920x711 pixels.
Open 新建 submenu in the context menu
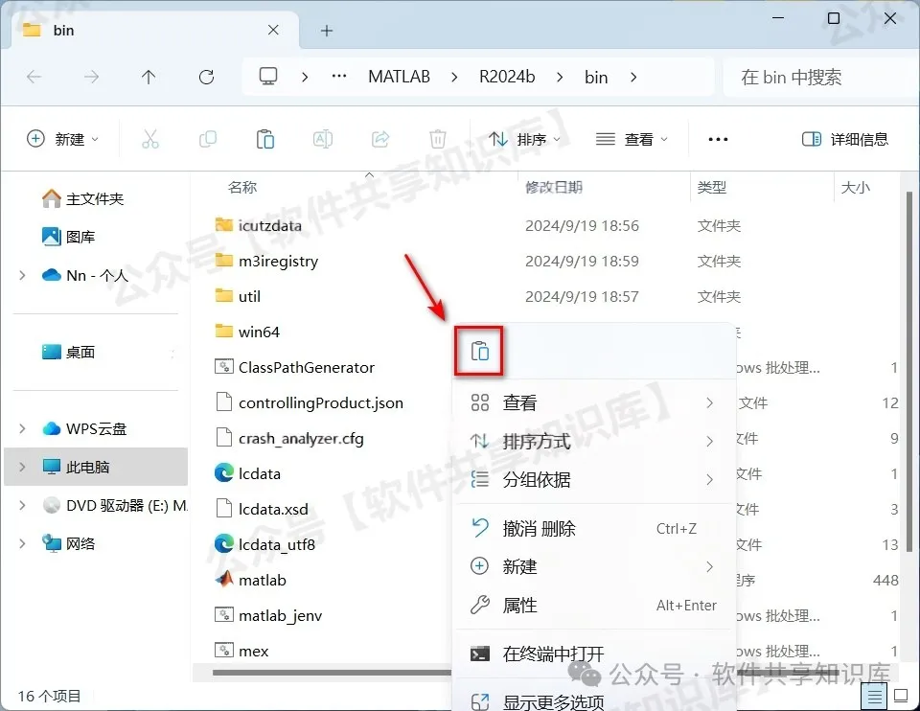coord(594,566)
